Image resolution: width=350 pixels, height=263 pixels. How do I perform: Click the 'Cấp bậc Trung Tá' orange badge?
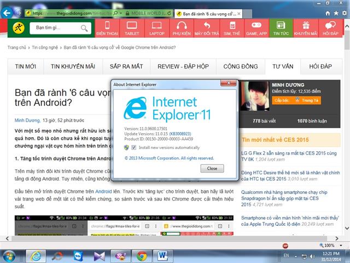(296, 100)
